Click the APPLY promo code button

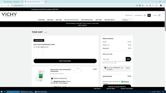point(128,59)
